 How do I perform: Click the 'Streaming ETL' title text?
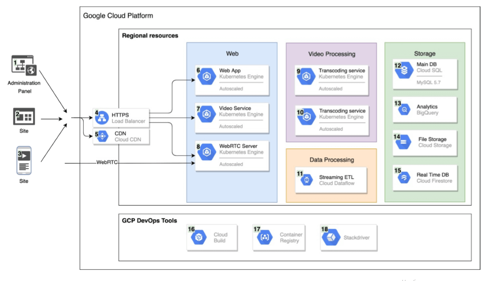click(x=336, y=177)
